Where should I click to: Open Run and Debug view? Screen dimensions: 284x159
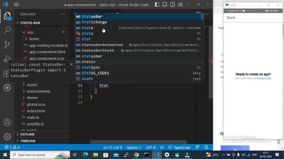click(7, 59)
